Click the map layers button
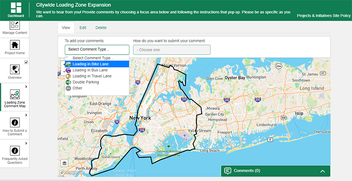The width and height of the screenshot is (352, 181). [x=64, y=163]
